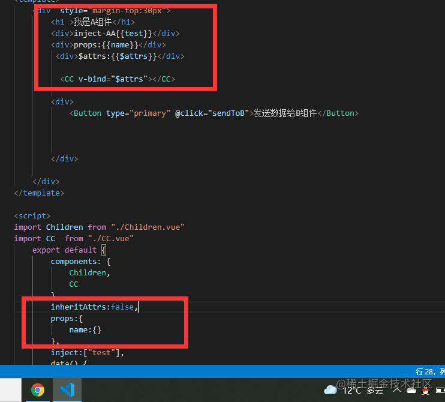
Task: Open the weather widget cloud icon
Action: click(330, 390)
